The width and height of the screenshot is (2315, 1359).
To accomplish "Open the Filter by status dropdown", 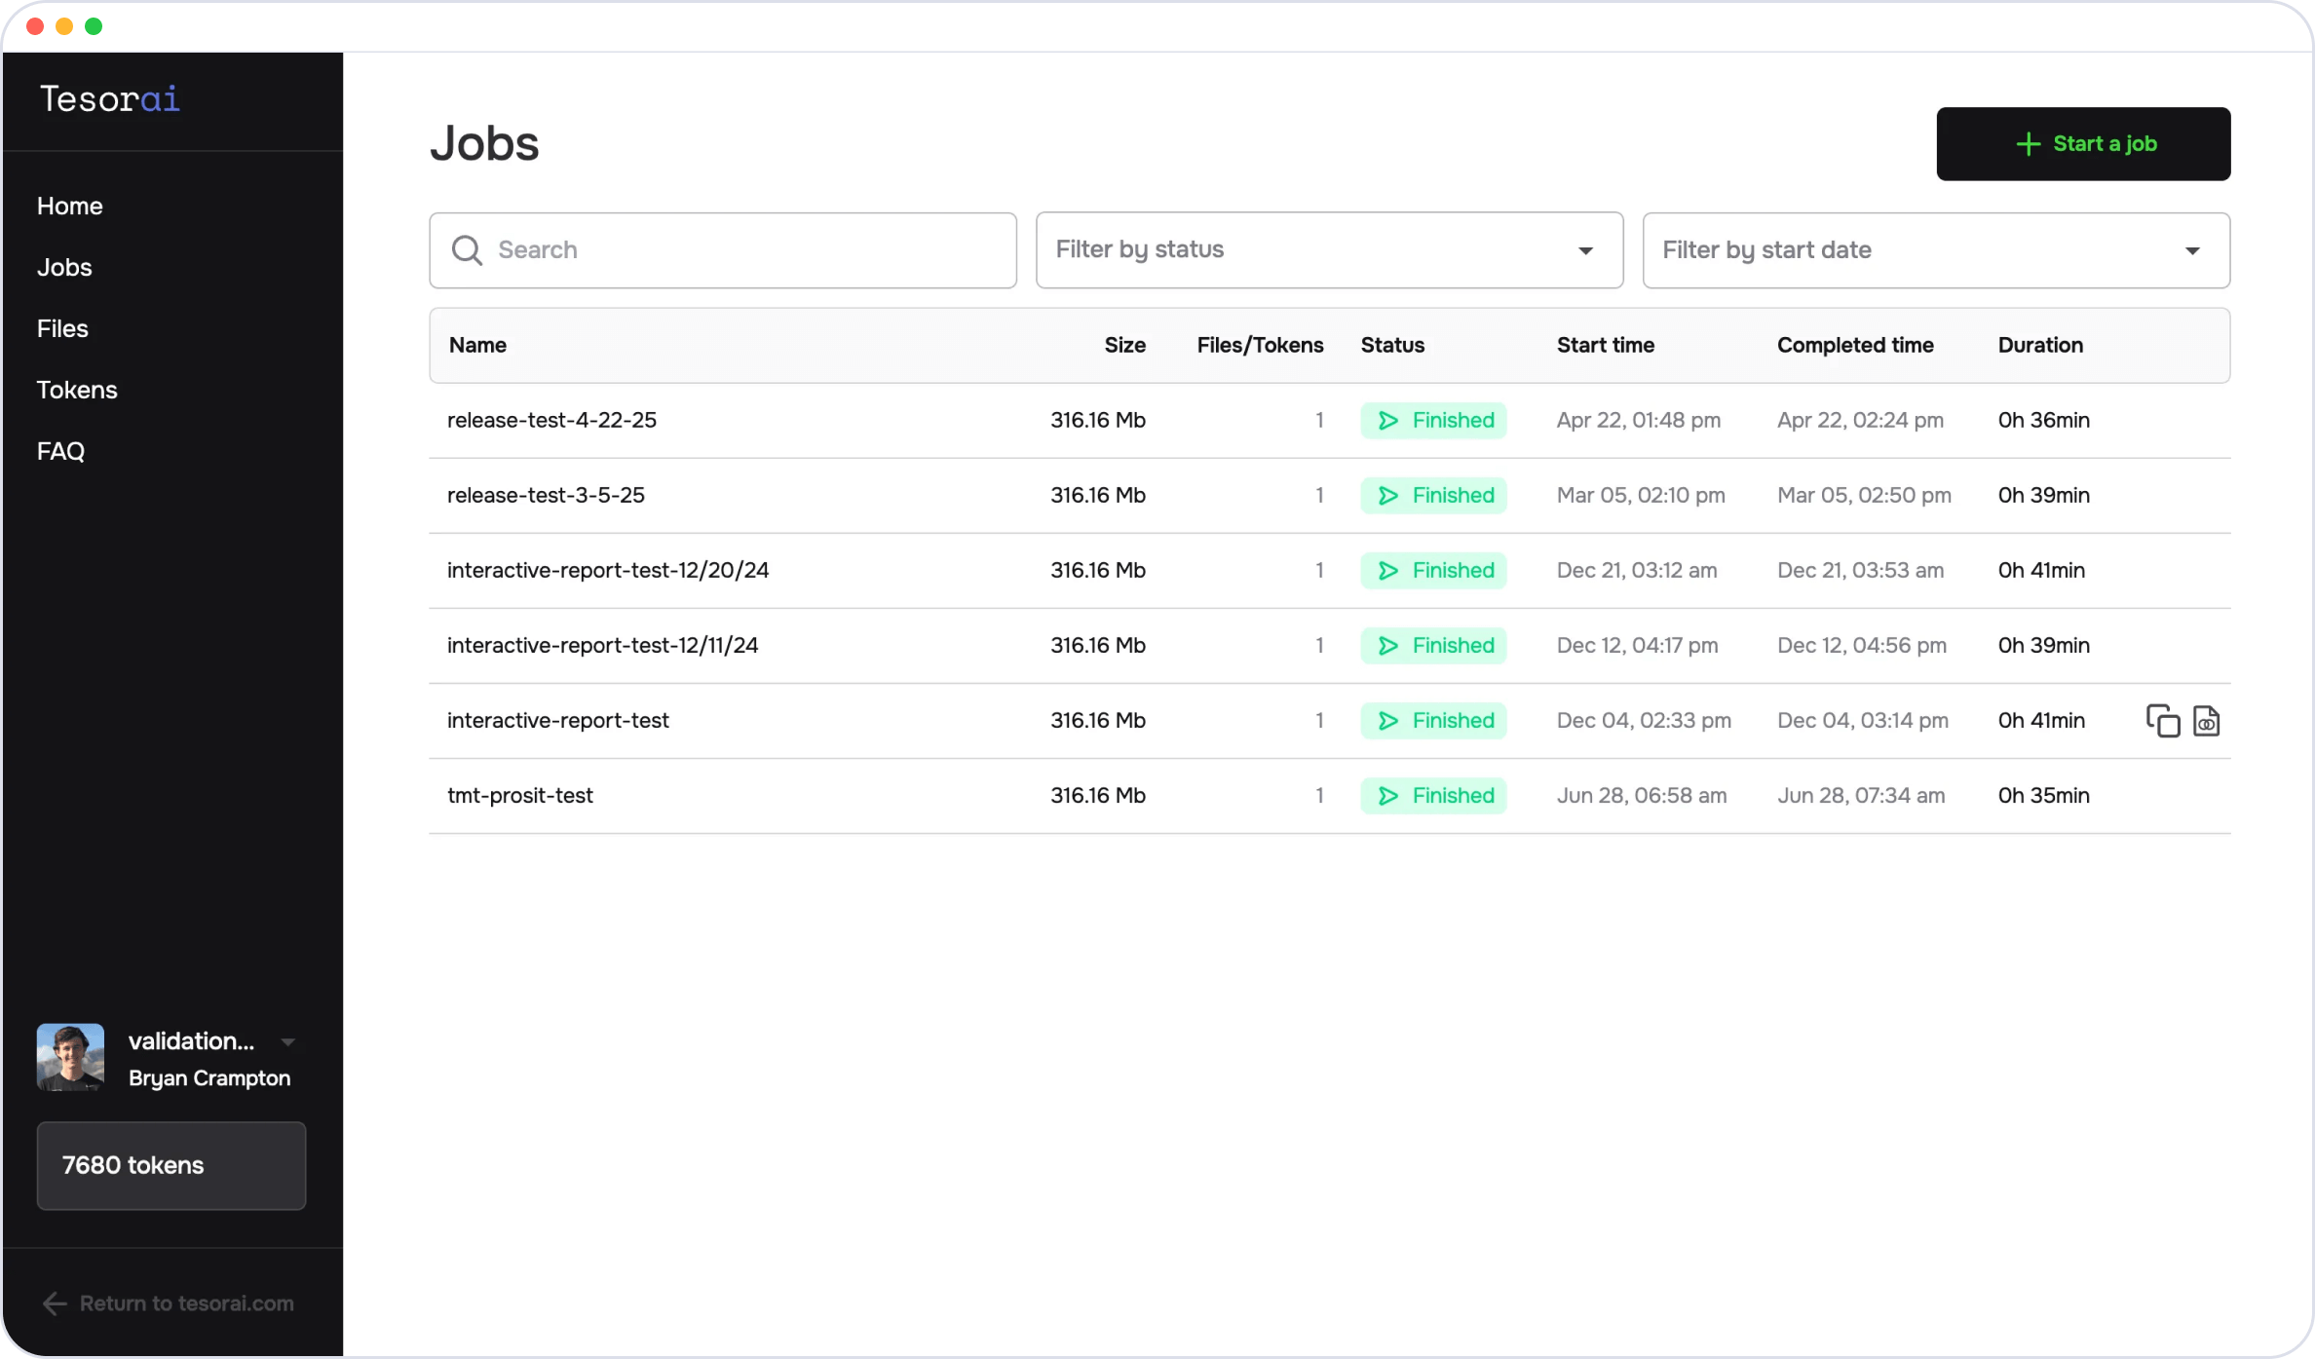I will (1329, 250).
